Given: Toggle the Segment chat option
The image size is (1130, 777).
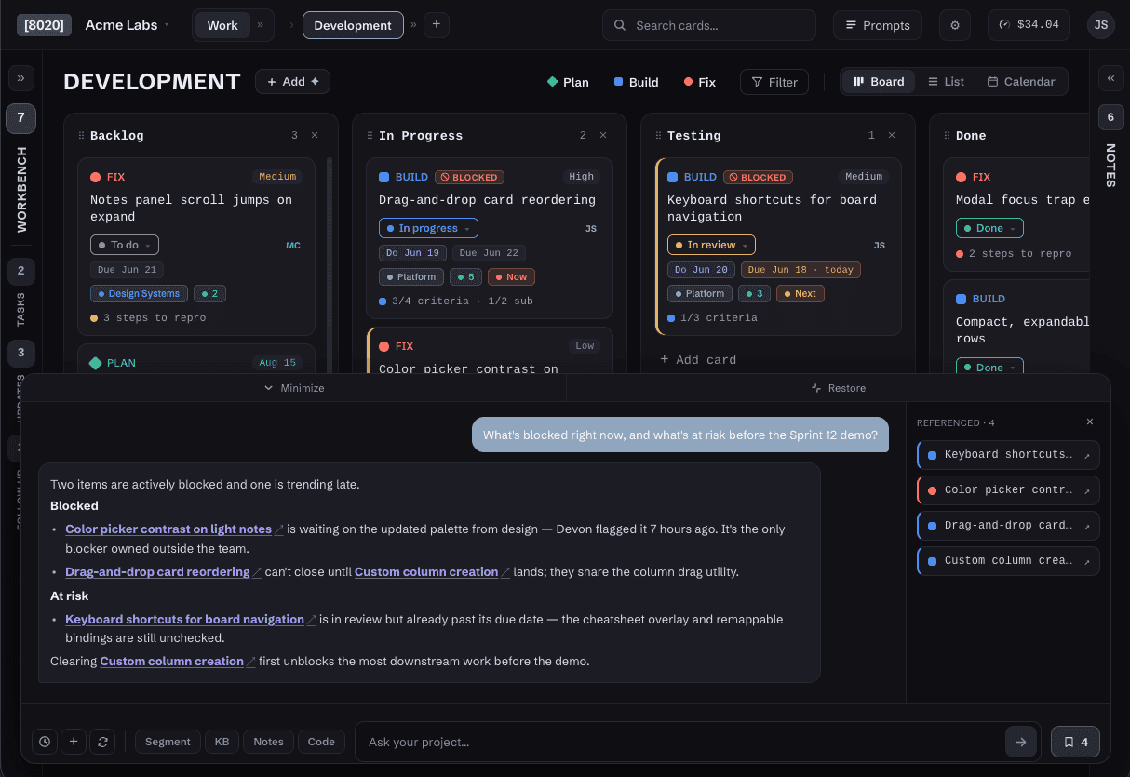Looking at the screenshot, I should click(x=168, y=742).
